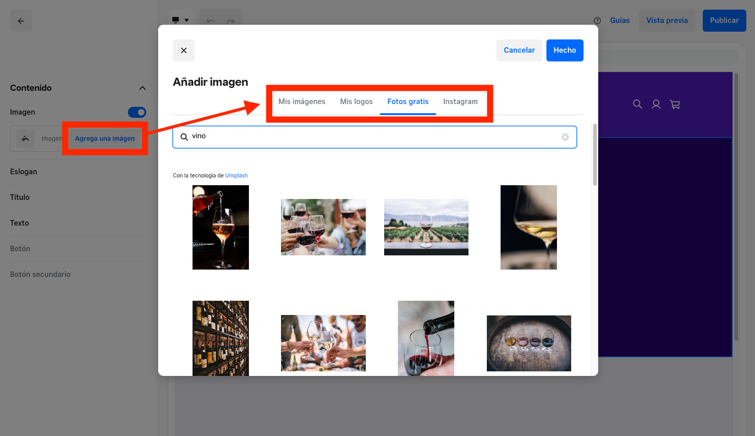This screenshot has height=436, width=755.
Task: Select the Fotos gratis tab
Action: tap(408, 101)
